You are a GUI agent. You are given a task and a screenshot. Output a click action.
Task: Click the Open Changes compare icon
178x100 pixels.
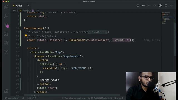[138, 6]
